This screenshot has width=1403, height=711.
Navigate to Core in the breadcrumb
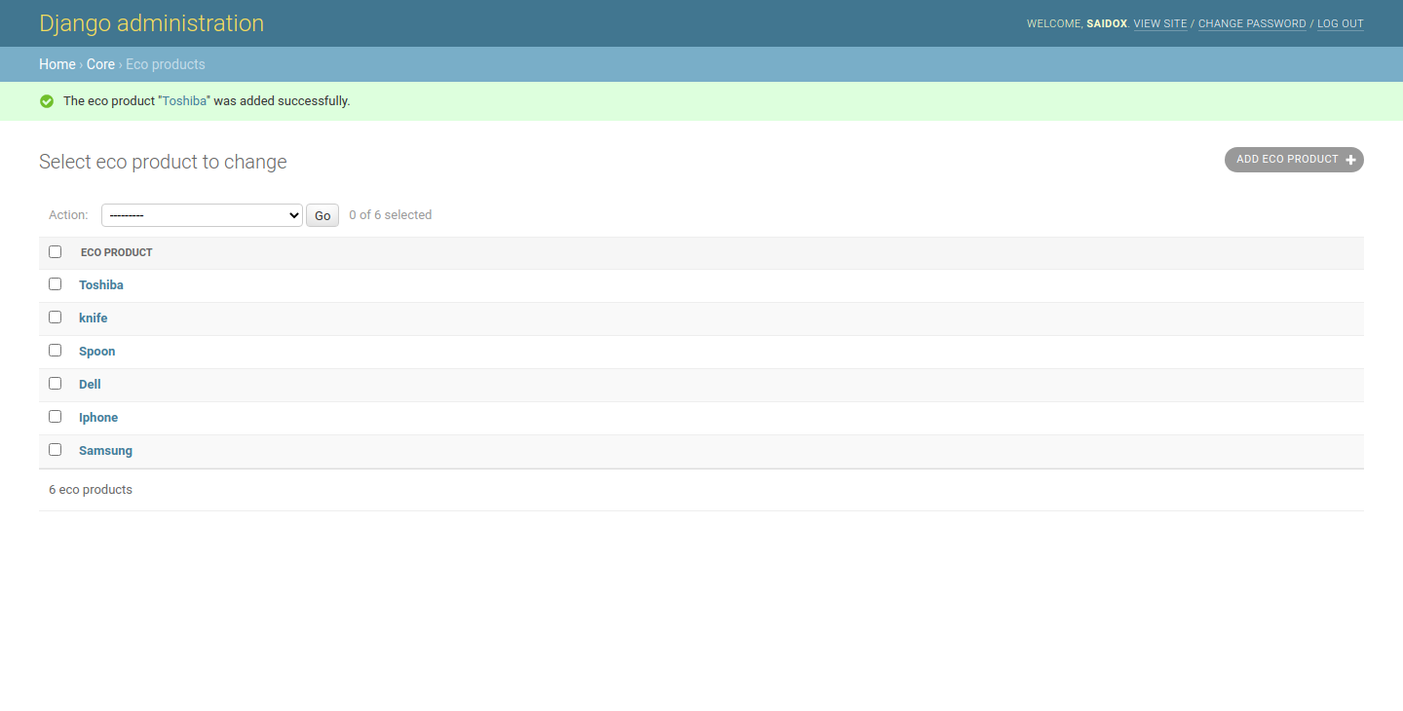coord(100,64)
